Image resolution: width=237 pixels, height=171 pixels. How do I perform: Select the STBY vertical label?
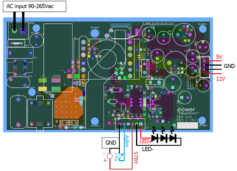(x=136, y=158)
